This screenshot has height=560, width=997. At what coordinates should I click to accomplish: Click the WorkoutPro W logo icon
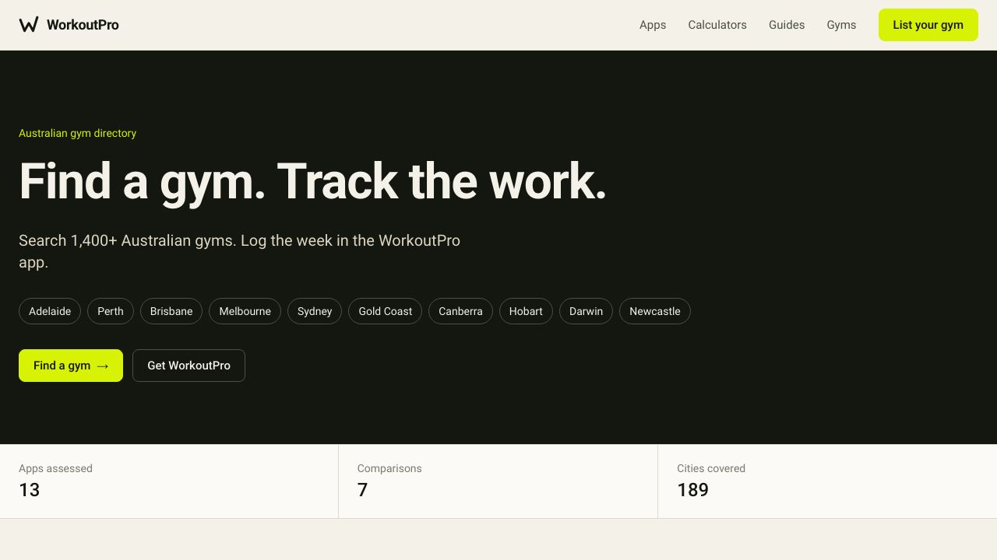(29, 25)
